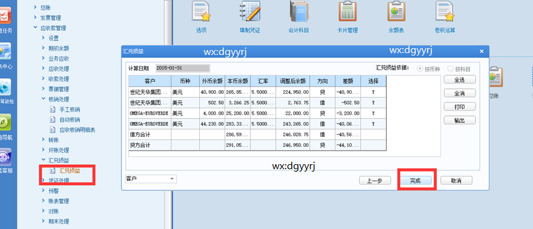The image size is (533, 229).
Task: Click the 全消 button
Action: [x=460, y=93]
